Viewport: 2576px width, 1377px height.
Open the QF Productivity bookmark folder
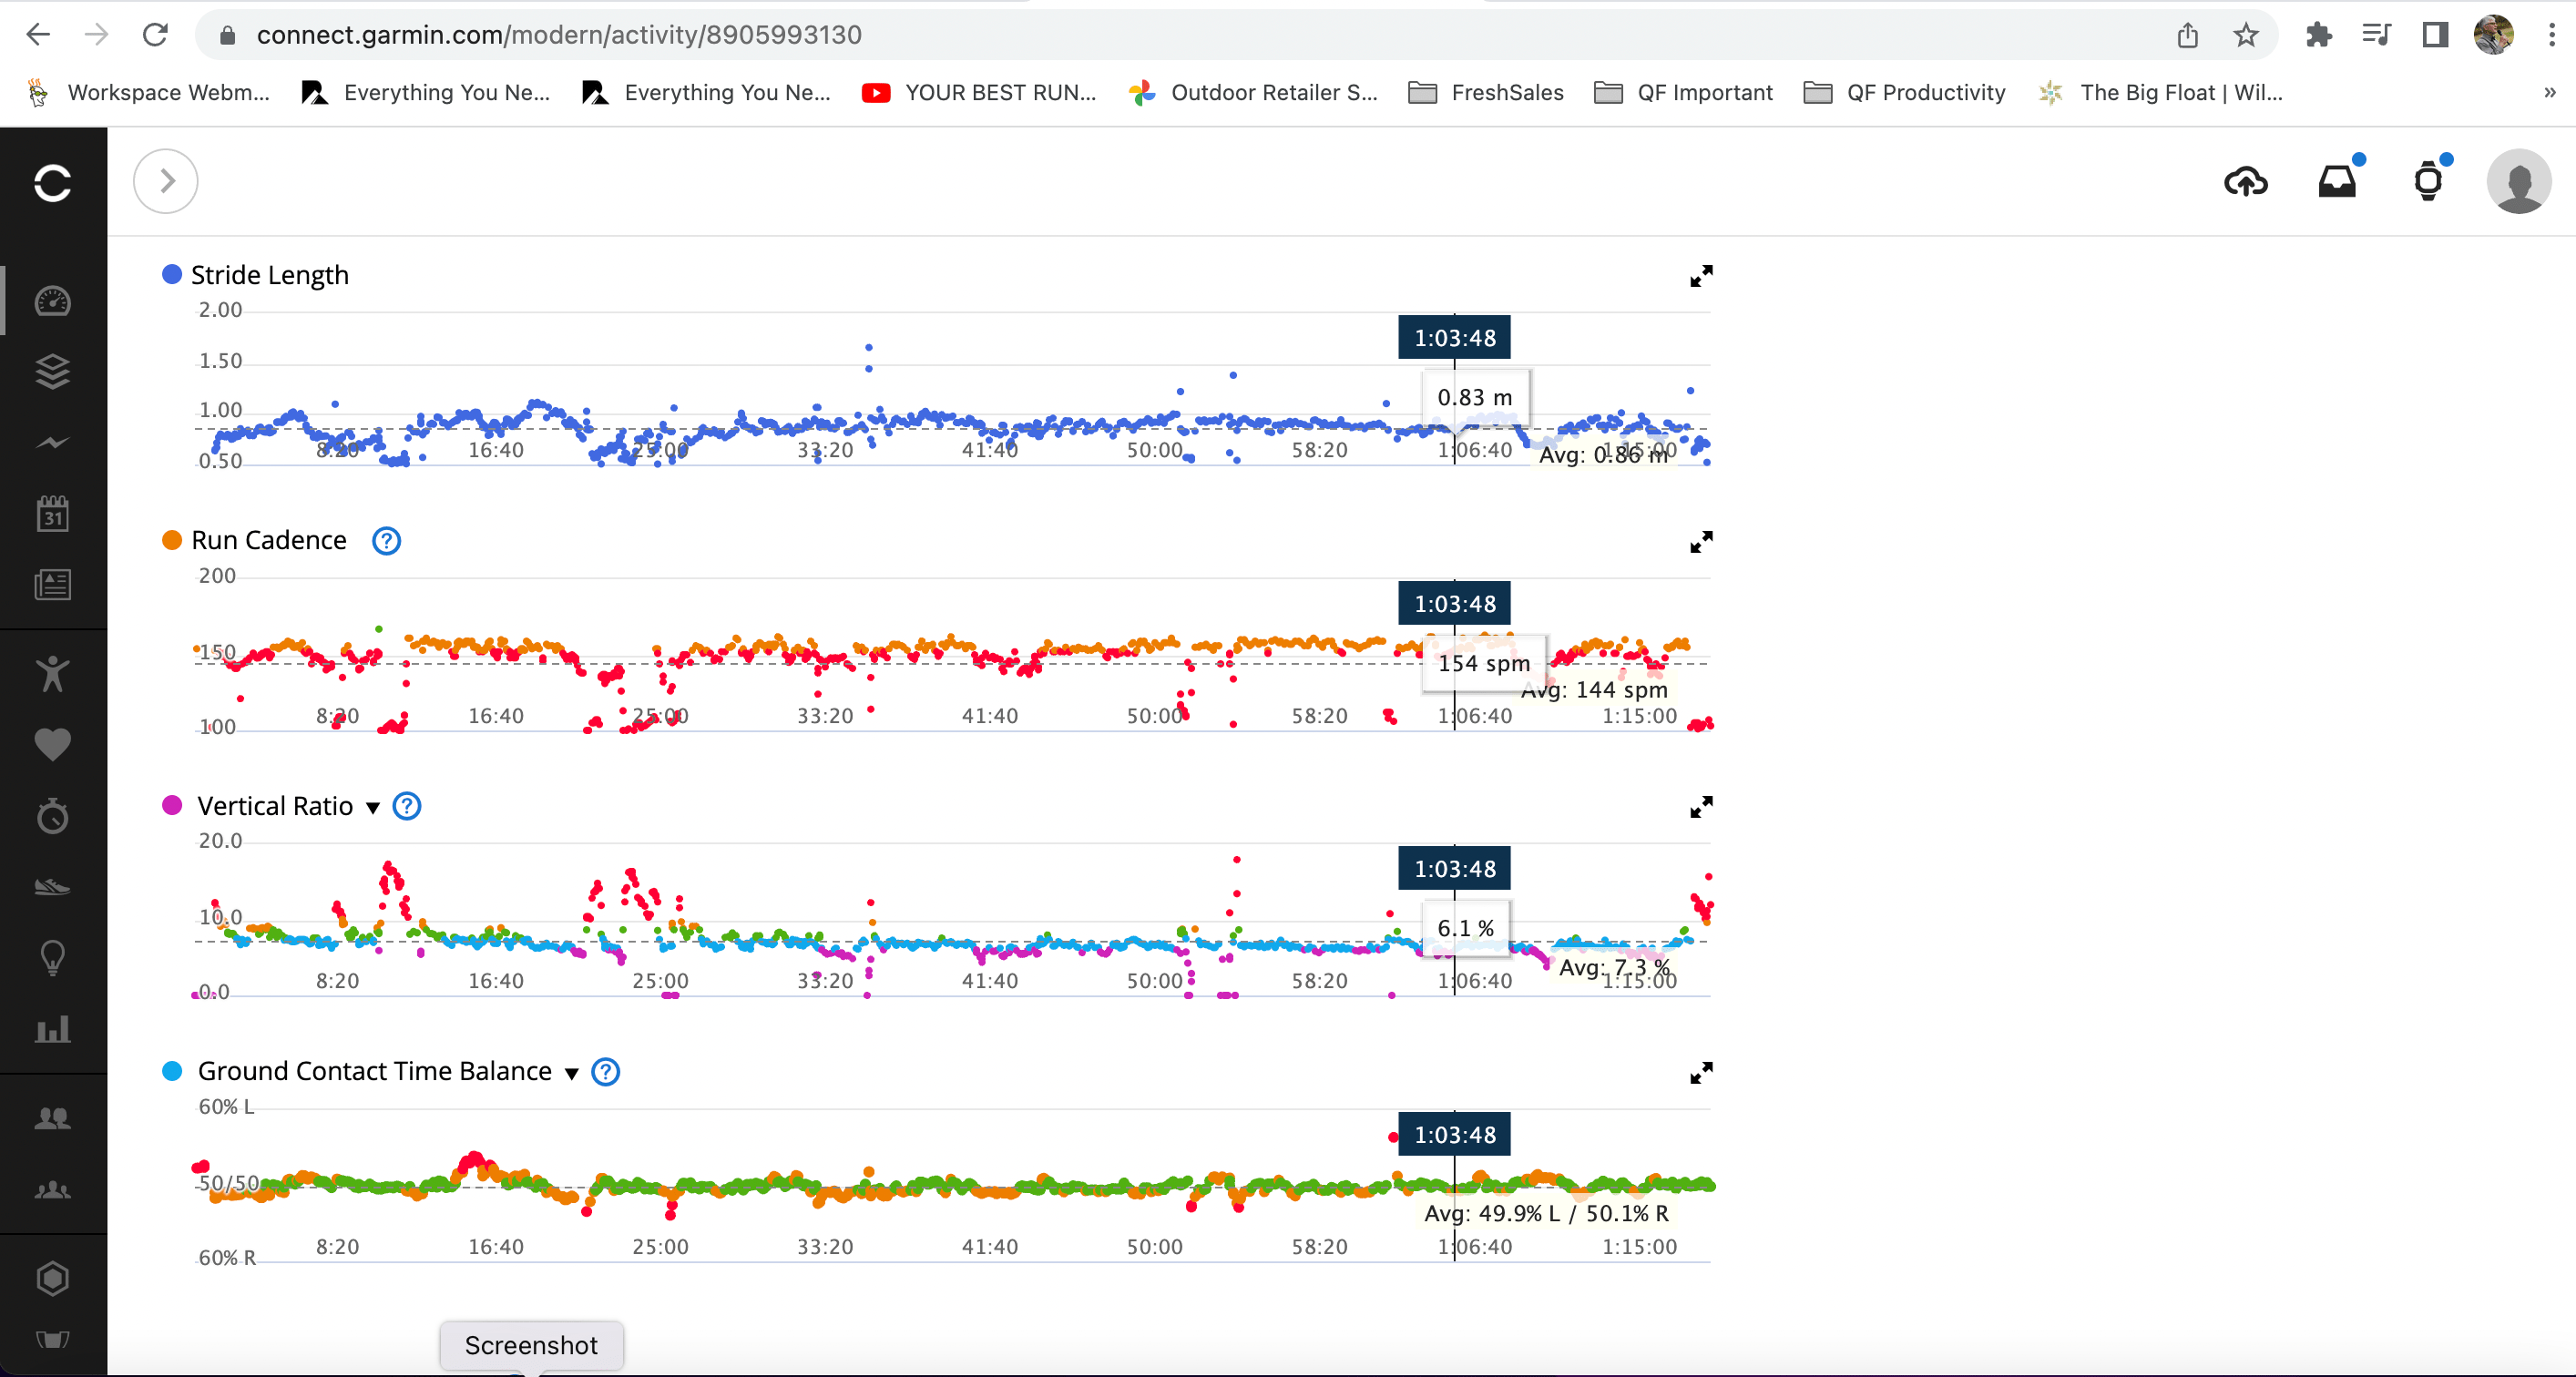[1904, 93]
